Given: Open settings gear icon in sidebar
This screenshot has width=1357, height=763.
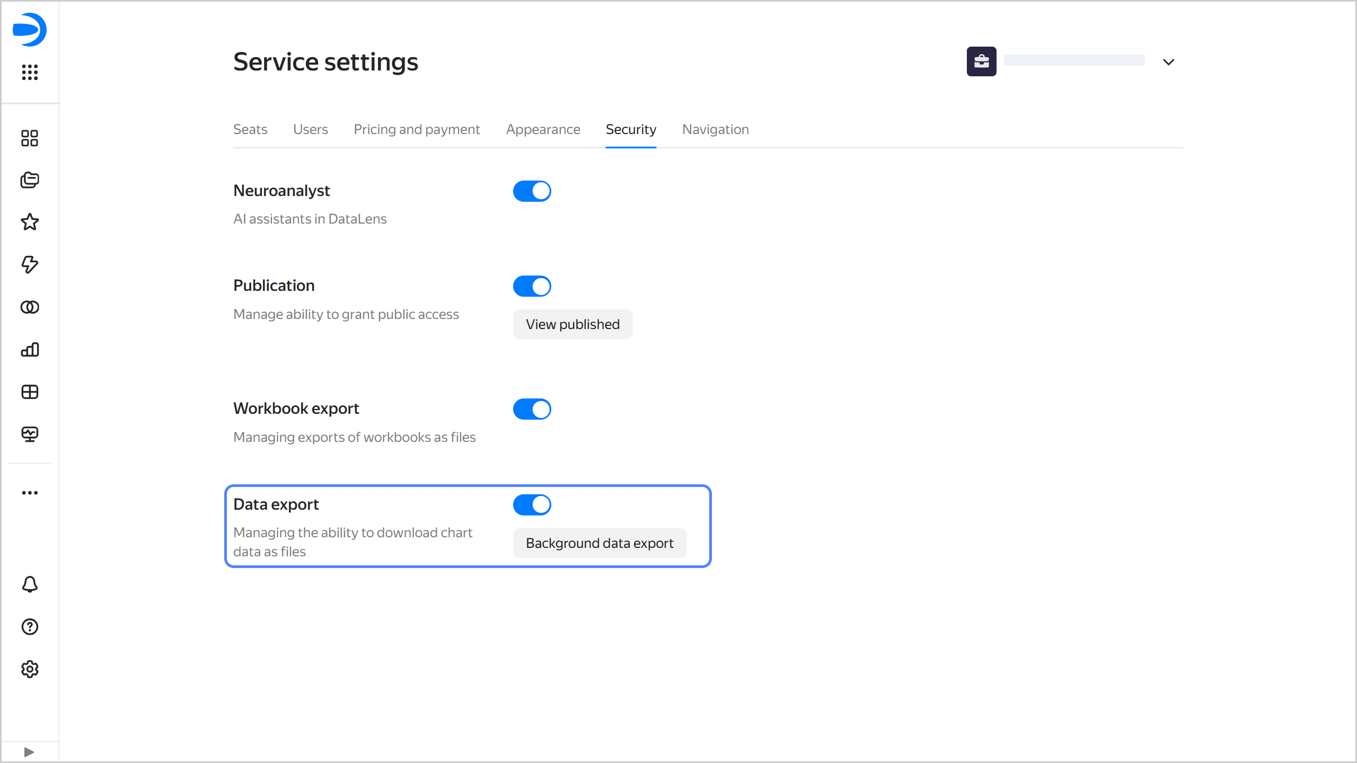Looking at the screenshot, I should (x=30, y=669).
